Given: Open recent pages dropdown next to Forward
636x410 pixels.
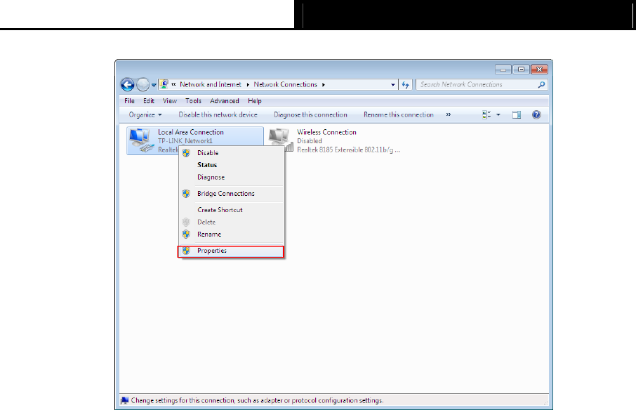Looking at the screenshot, I should [x=154, y=85].
